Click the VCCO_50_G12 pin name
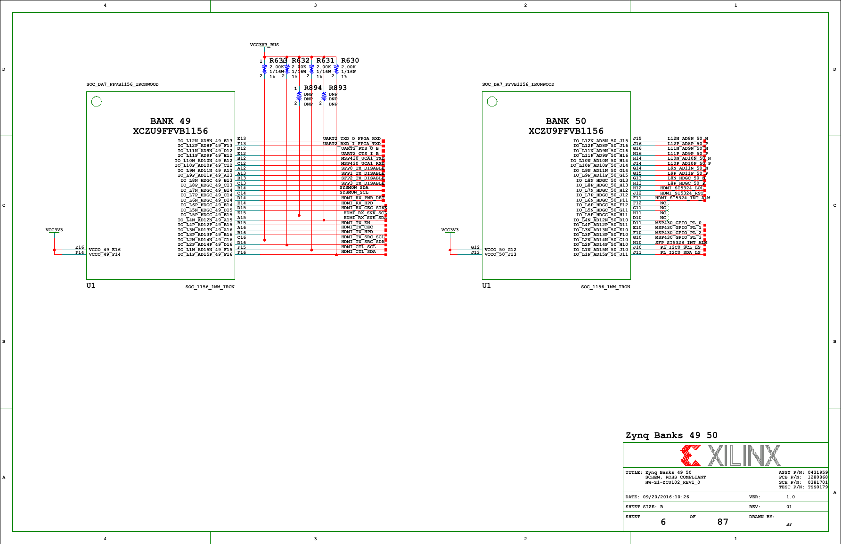 pyautogui.click(x=500, y=250)
